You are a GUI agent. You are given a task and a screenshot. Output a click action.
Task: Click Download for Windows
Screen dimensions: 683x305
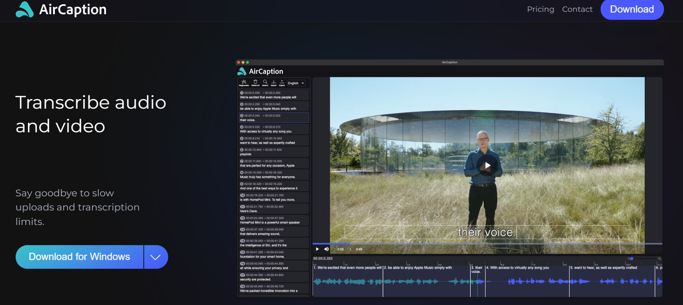(x=79, y=257)
